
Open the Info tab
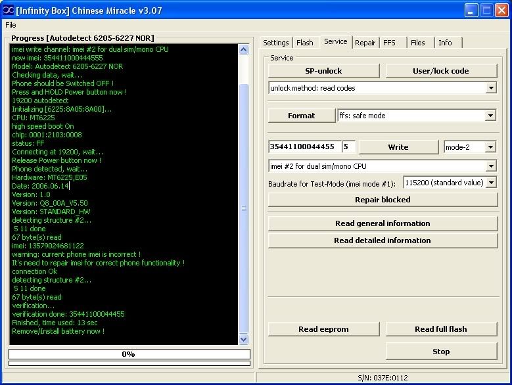point(445,43)
